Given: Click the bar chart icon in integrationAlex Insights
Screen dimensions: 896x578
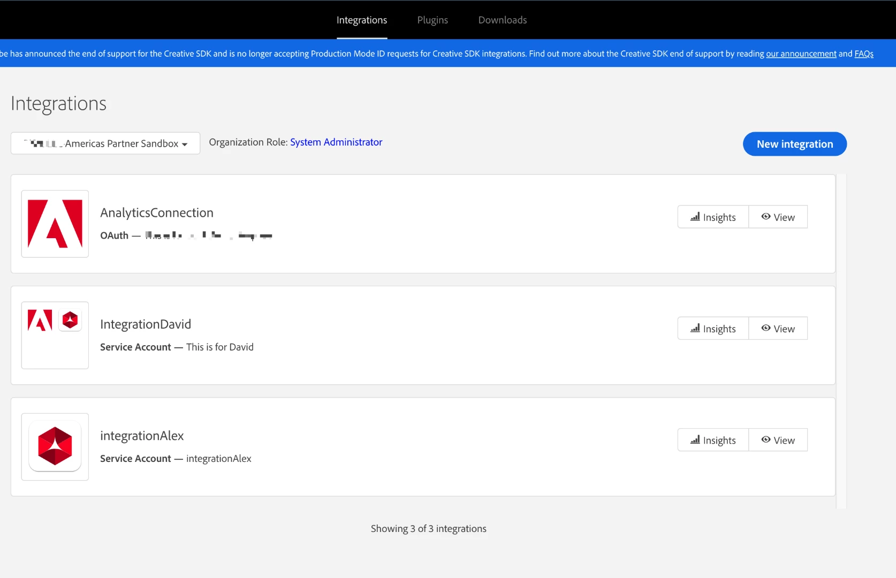Looking at the screenshot, I should [695, 440].
